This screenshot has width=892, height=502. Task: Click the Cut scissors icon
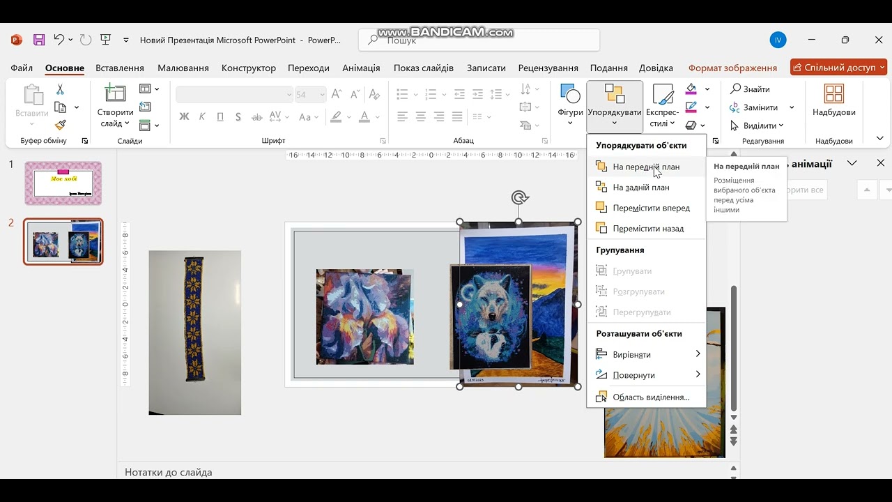[60, 89]
